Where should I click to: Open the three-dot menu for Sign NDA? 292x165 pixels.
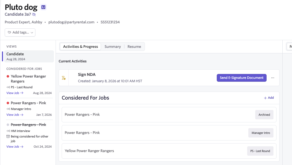[x=273, y=78]
